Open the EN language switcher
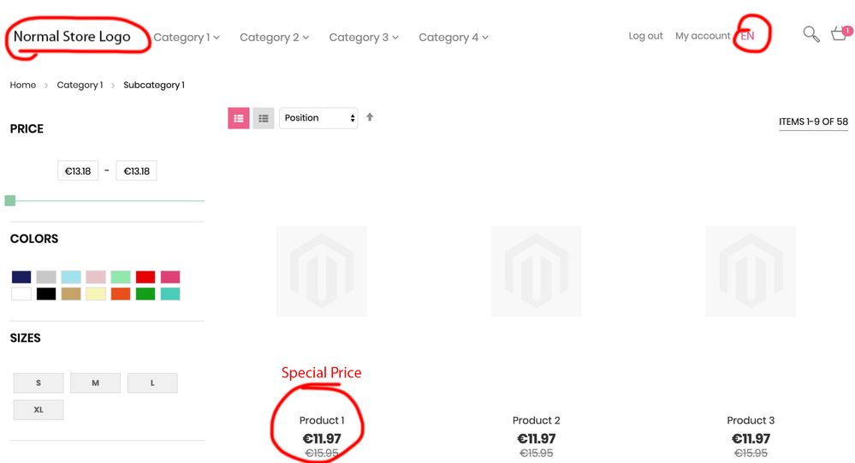 [748, 36]
